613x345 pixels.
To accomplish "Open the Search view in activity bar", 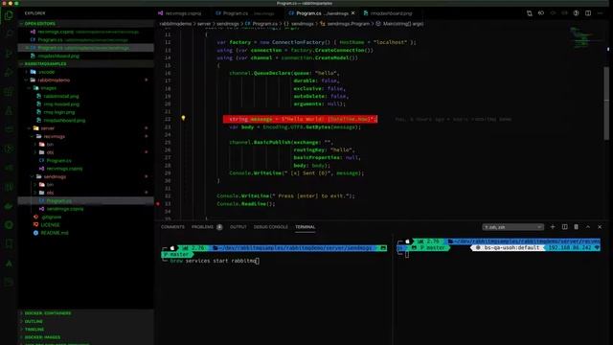I will coord(9,34).
